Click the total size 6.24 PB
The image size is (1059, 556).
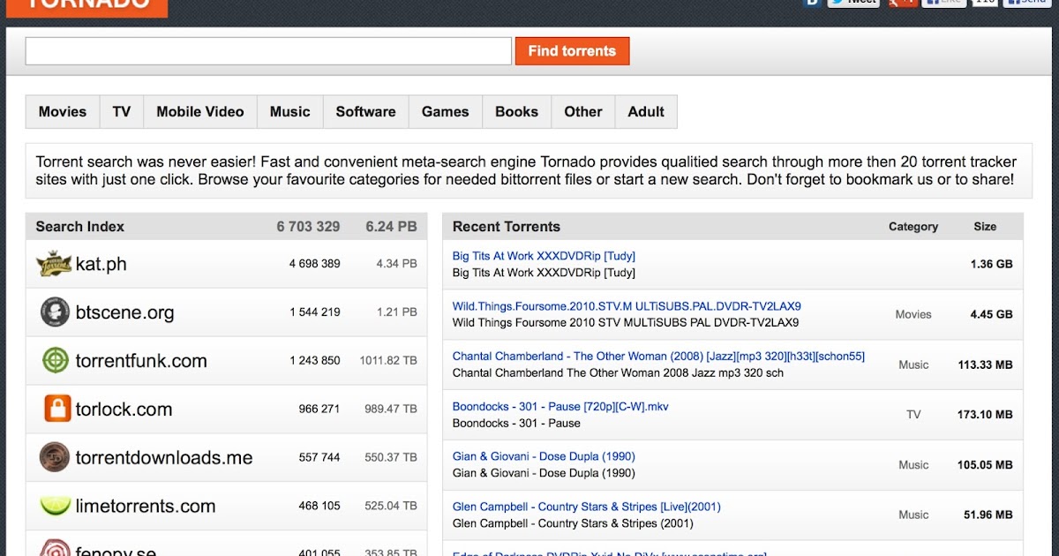[x=391, y=227]
